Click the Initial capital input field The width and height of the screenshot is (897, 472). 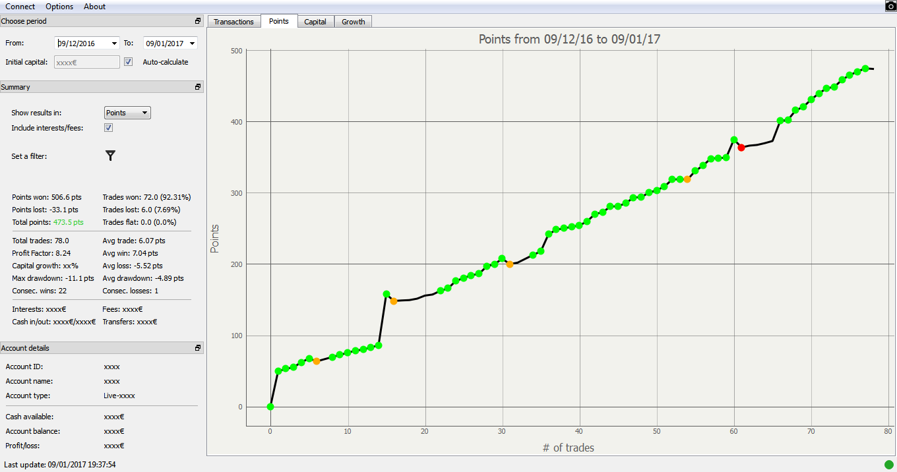tap(87, 62)
